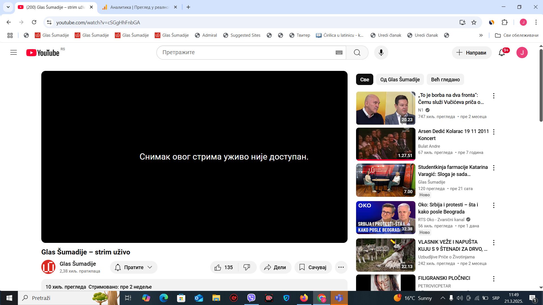This screenshot has height=305, width=543.
Task: Bookmark this page with star icon
Action: (474, 22)
